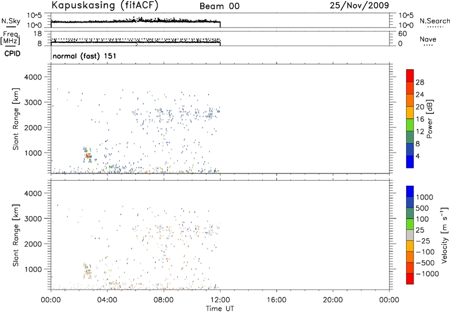Click the date '25/Nov/2009'
Image resolution: width=450 pixels, height=312 pixels.
(x=359, y=6)
